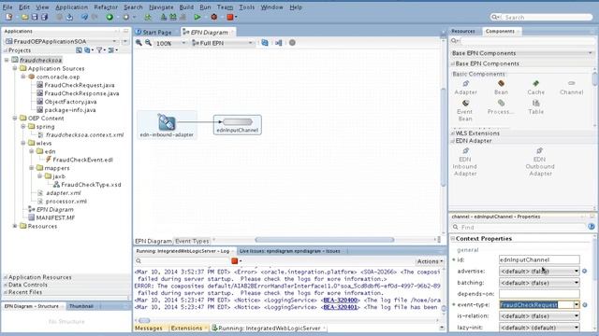Pick the Processor component in palette
Screen dimensions: 599x336
501,107
